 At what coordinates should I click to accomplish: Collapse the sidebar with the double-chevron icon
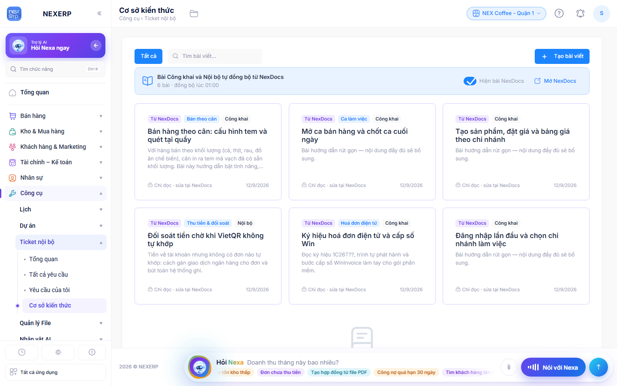click(99, 13)
